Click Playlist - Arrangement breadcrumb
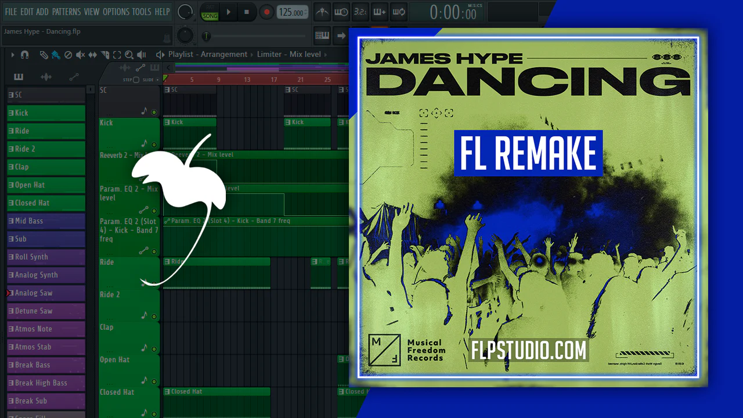 pyautogui.click(x=208, y=54)
